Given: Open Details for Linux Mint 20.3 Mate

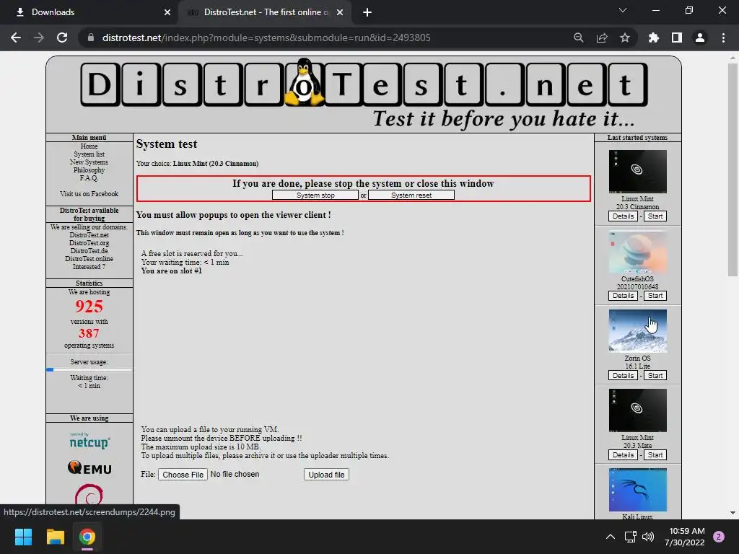Looking at the screenshot, I should click(623, 455).
